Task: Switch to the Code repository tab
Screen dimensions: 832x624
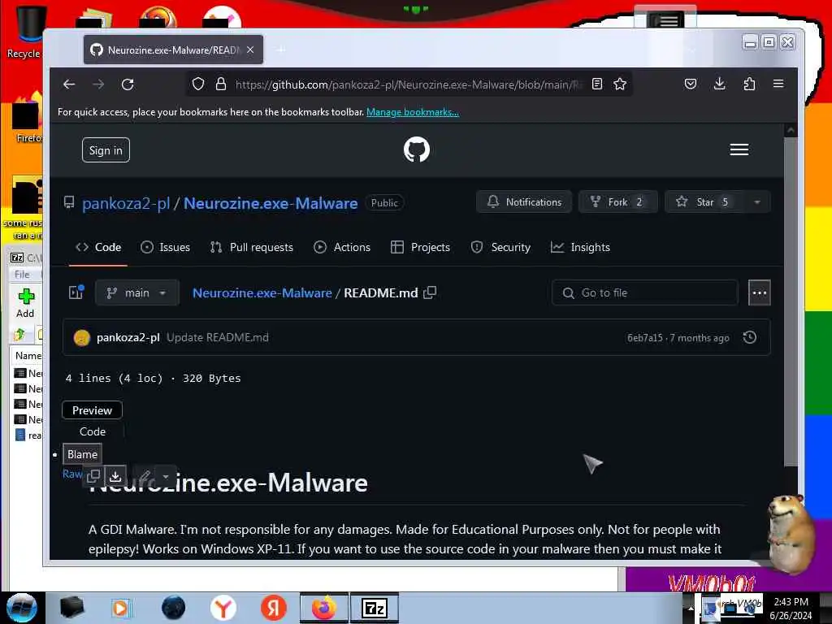Action: [x=98, y=247]
